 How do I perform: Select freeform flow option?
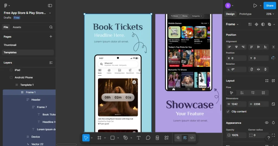coord(231,93)
